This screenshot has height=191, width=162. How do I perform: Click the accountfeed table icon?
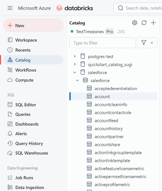click(x=89, y=120)
